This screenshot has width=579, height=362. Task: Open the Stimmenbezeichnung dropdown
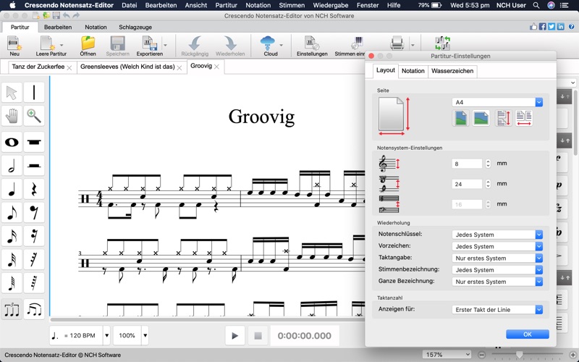coord(497,270)
